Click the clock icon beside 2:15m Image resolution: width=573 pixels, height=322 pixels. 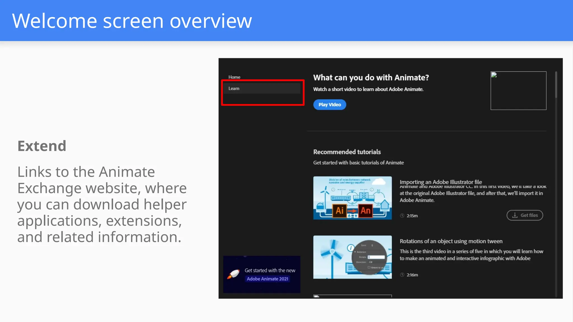coord(402,216)
